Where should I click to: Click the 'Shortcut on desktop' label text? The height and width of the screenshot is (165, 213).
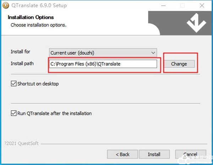(38, 84)
